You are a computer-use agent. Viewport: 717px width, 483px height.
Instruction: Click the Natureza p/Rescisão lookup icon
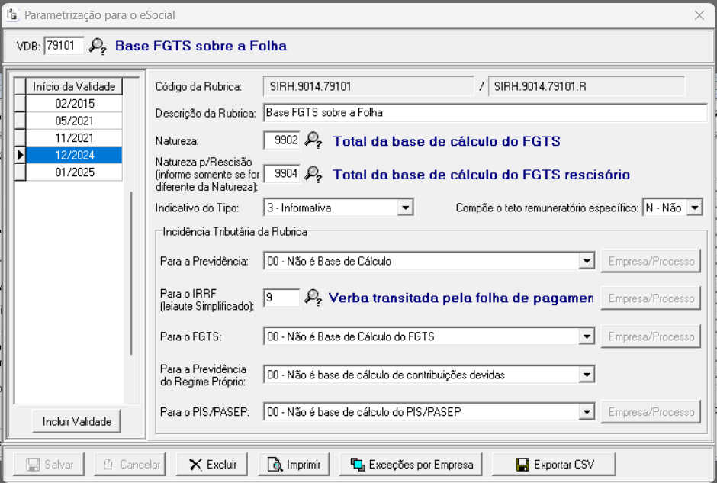[313, 174]
